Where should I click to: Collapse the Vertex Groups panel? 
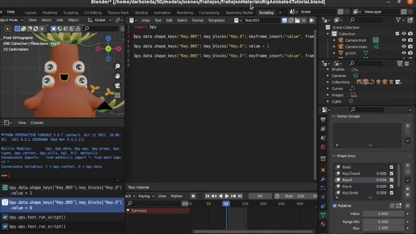(x=334, y=116)
